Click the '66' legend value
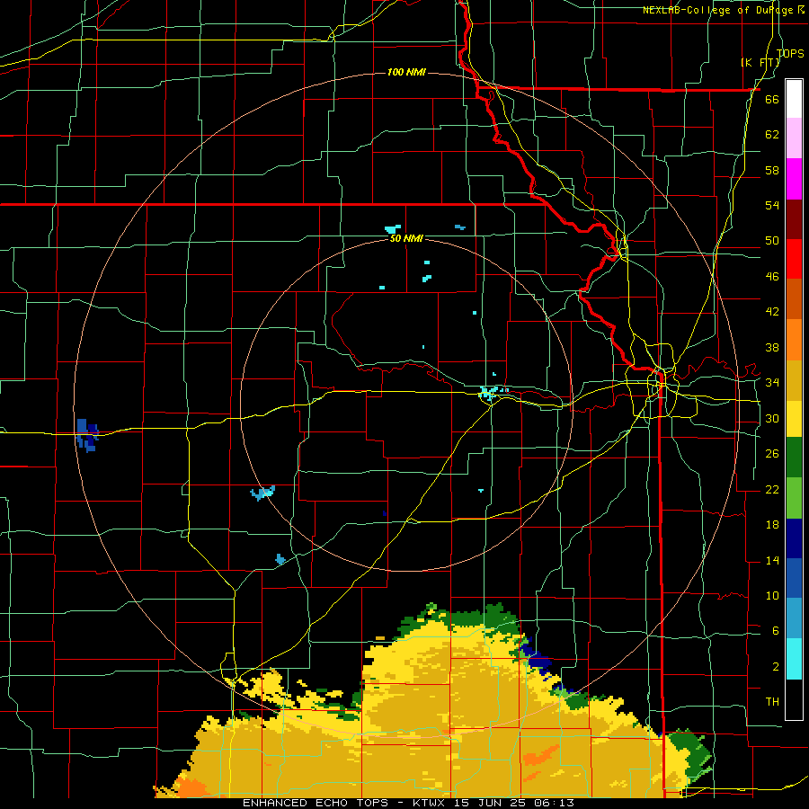The height and width of the screenshot is (809, 809). 772,99
